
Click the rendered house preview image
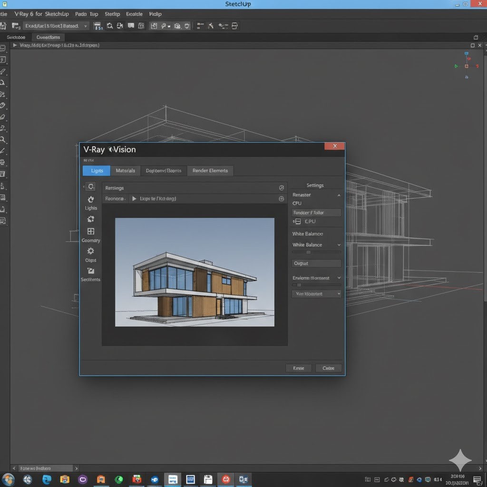pyautogui.click(x=195, y=272)
